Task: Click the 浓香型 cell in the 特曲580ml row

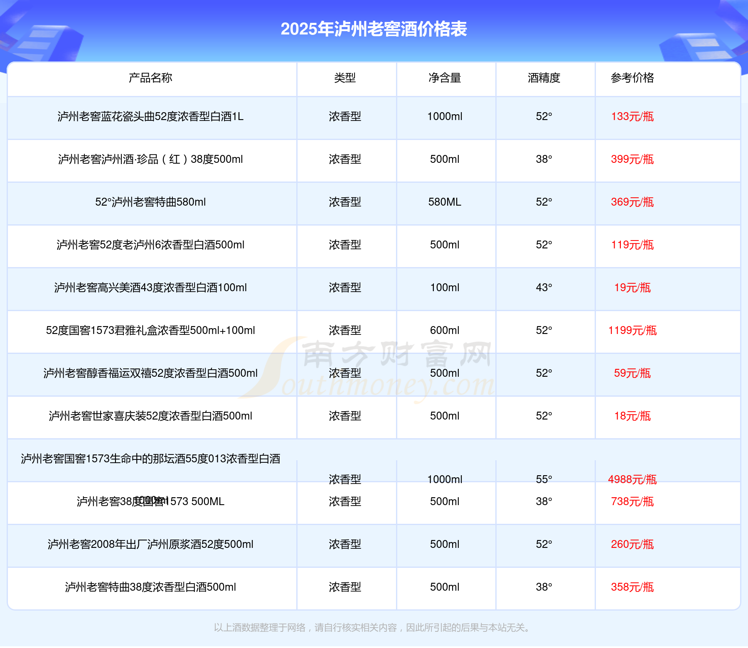Action: (x=345, y=202)
